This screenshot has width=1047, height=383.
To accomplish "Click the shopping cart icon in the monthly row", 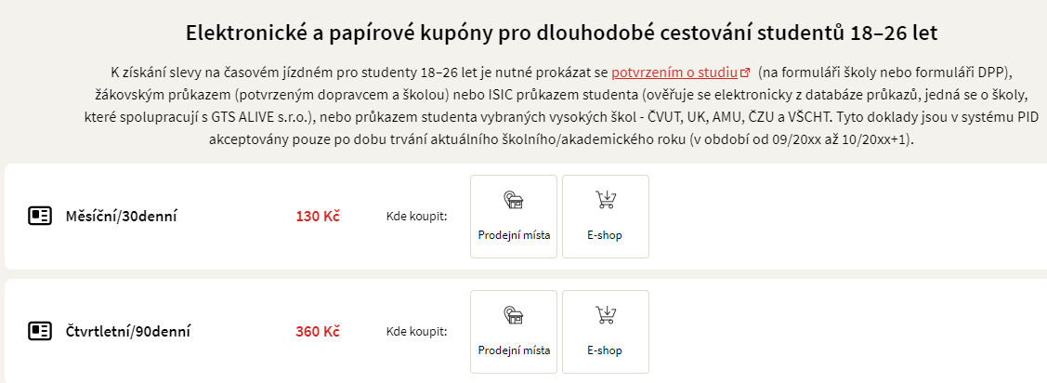I will [x=605, y=200].
